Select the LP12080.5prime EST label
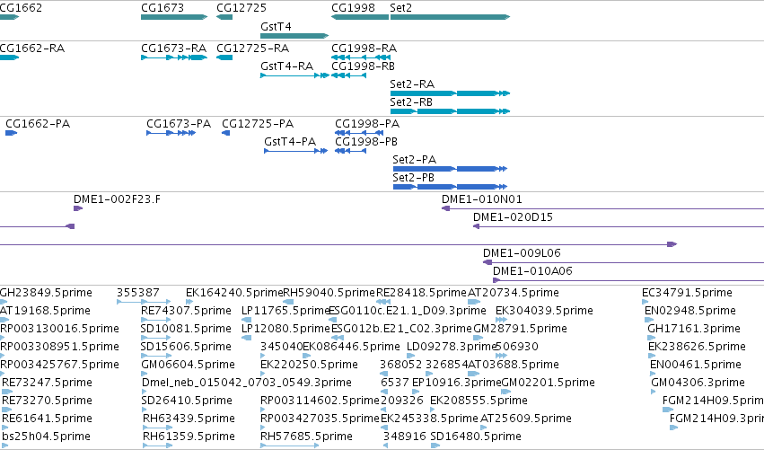Viewport: 764px width, 450px height. point(285,329)
